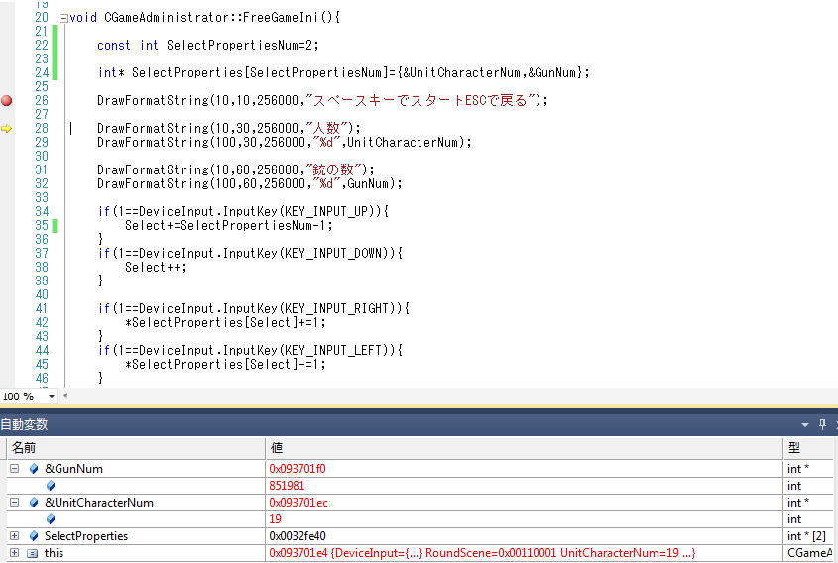The image size is (838, 563).
Task: Click the variable icon in the 851981 row
Action: point(51,486)
